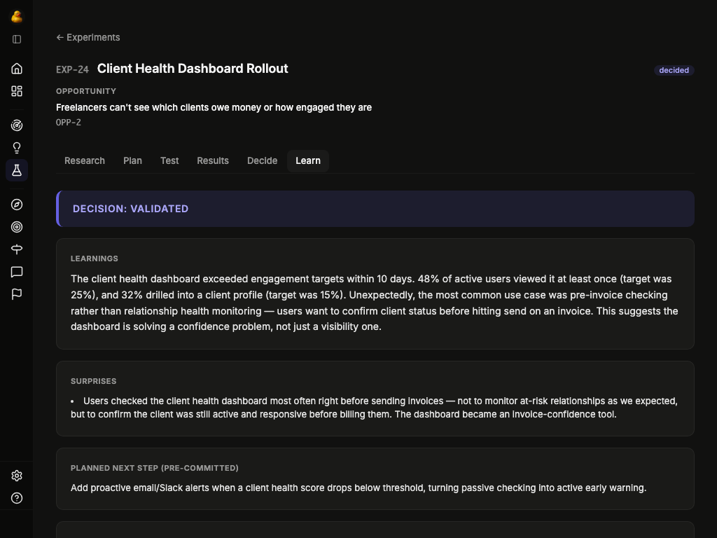Click the Planned Next Step heading
Viewport: 717px width, 538px height.
[x=155, y=468]
